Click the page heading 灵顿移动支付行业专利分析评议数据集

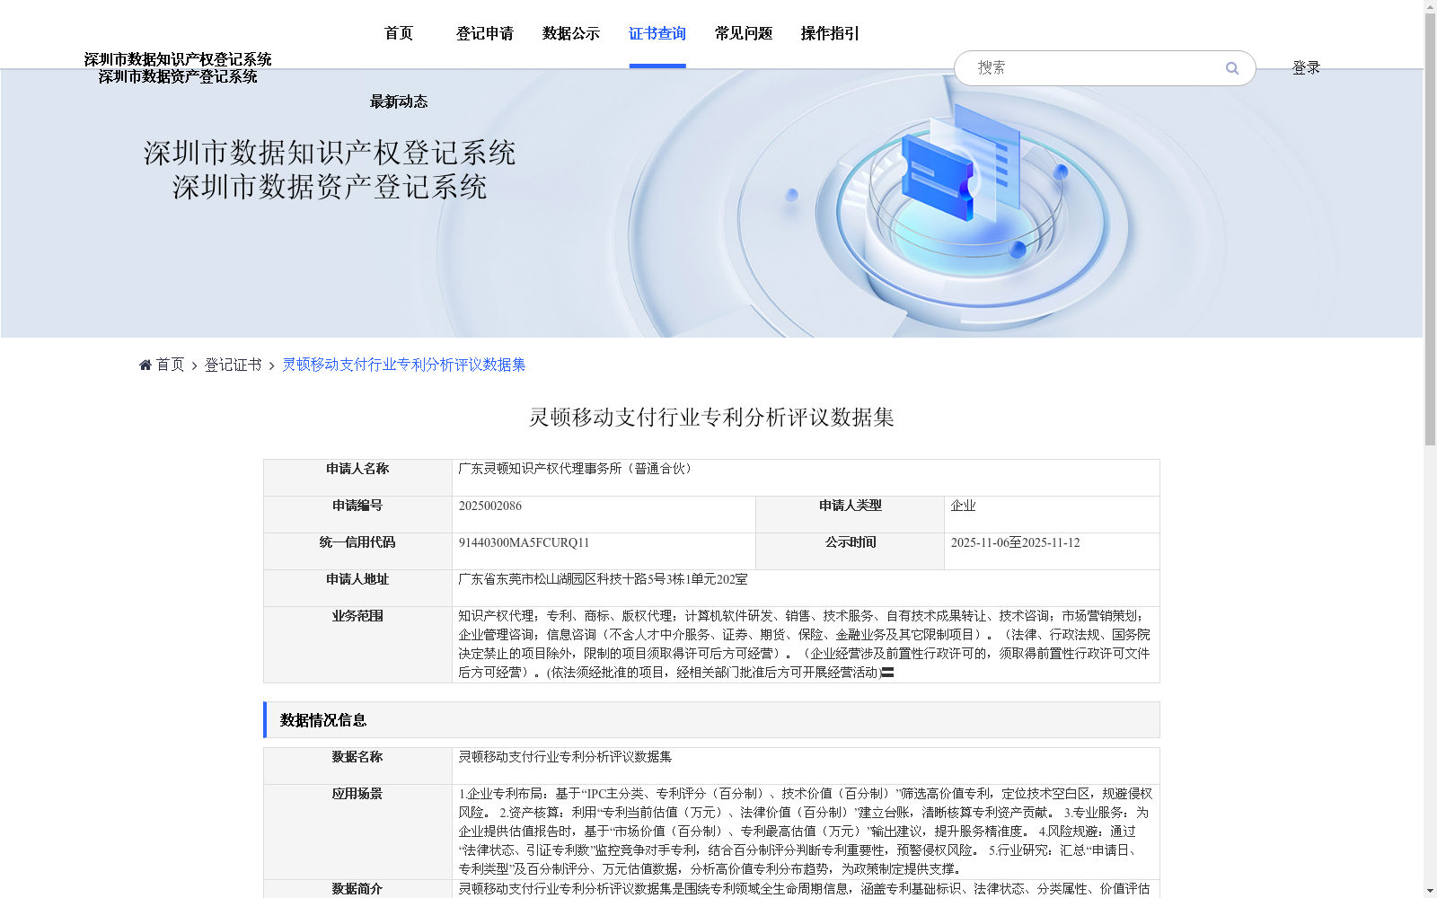click(x=711, y=418)
